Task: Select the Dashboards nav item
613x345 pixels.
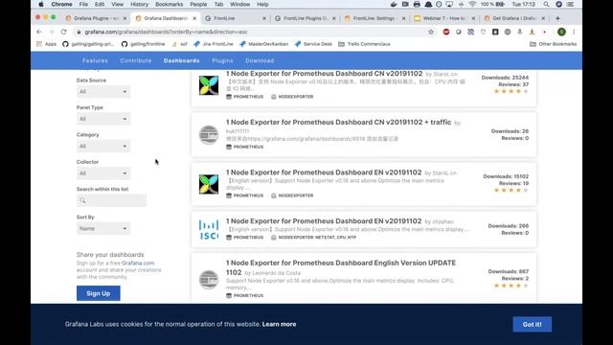Action: (x=181, y=60)
